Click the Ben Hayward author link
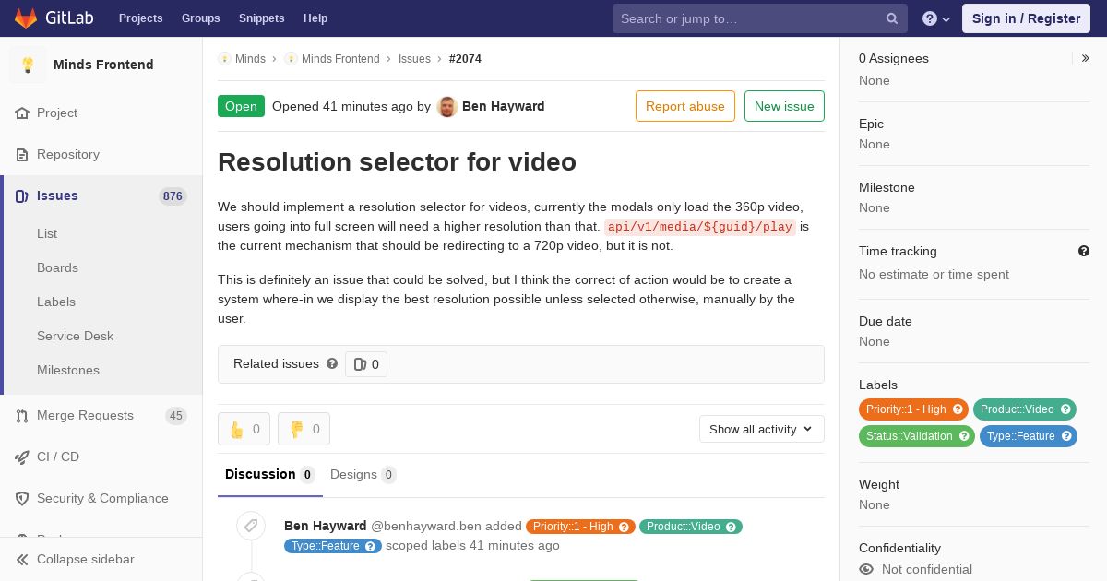The width and height of the screenshot is (1107, 581). (x=503, y=106)
